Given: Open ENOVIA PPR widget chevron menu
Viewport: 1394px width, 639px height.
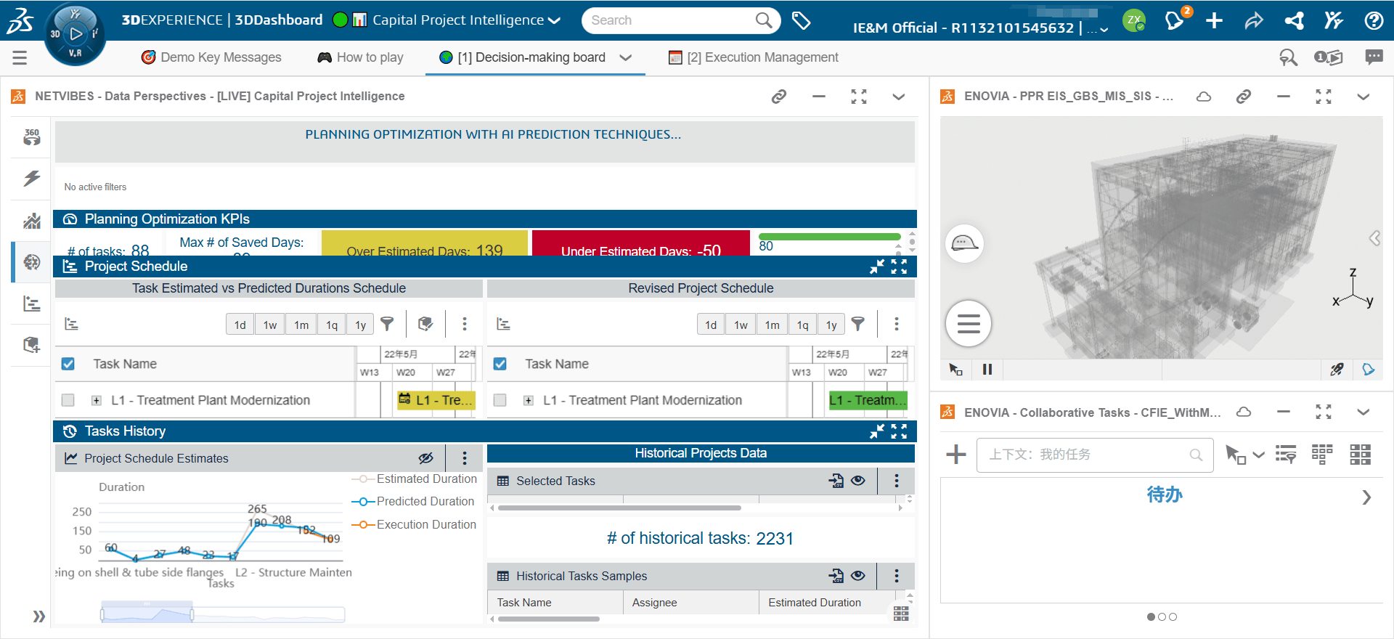Looking at the screenshot, I should 1364,97.
